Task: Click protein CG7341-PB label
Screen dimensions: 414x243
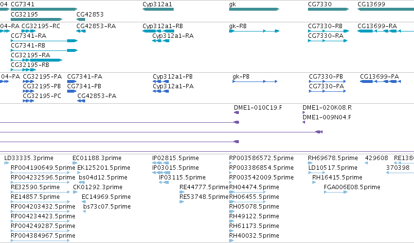Action: [x=84, y=87]
